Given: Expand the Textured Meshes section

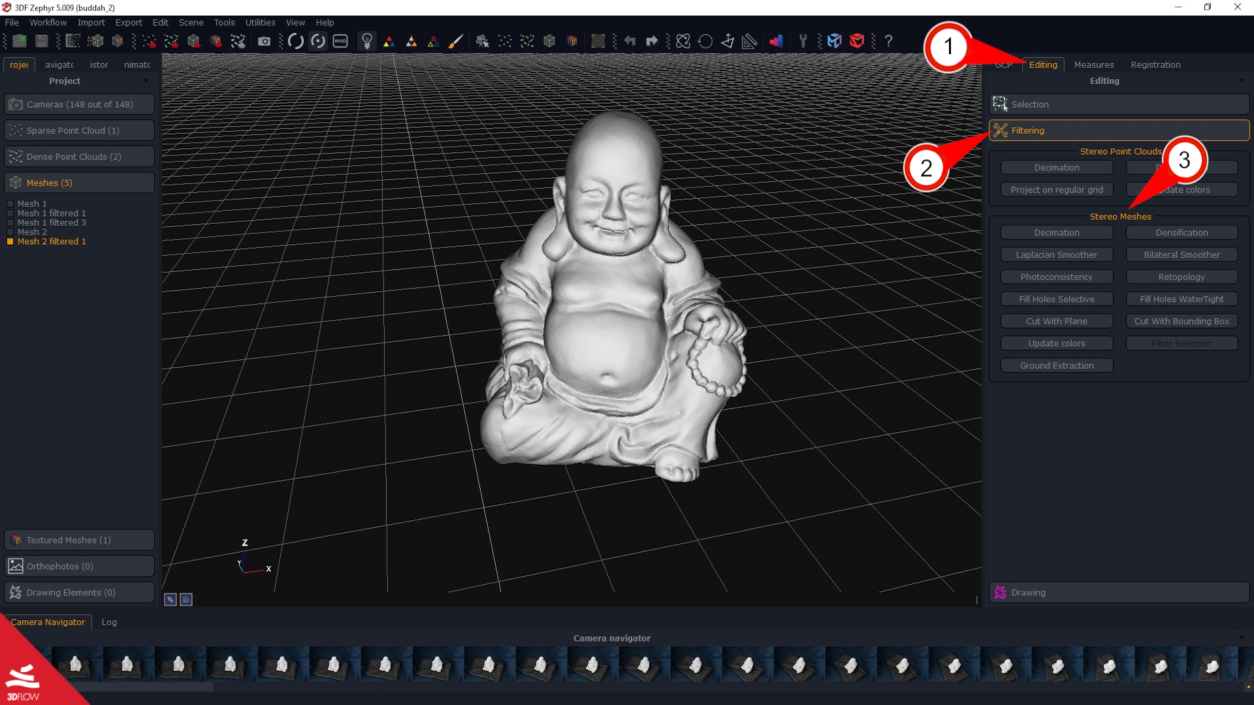Looking at the screenshot, I should (79, 540).
